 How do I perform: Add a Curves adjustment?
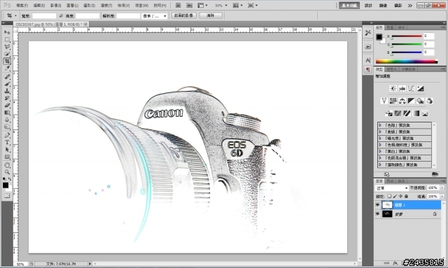[x=411, y=88]
